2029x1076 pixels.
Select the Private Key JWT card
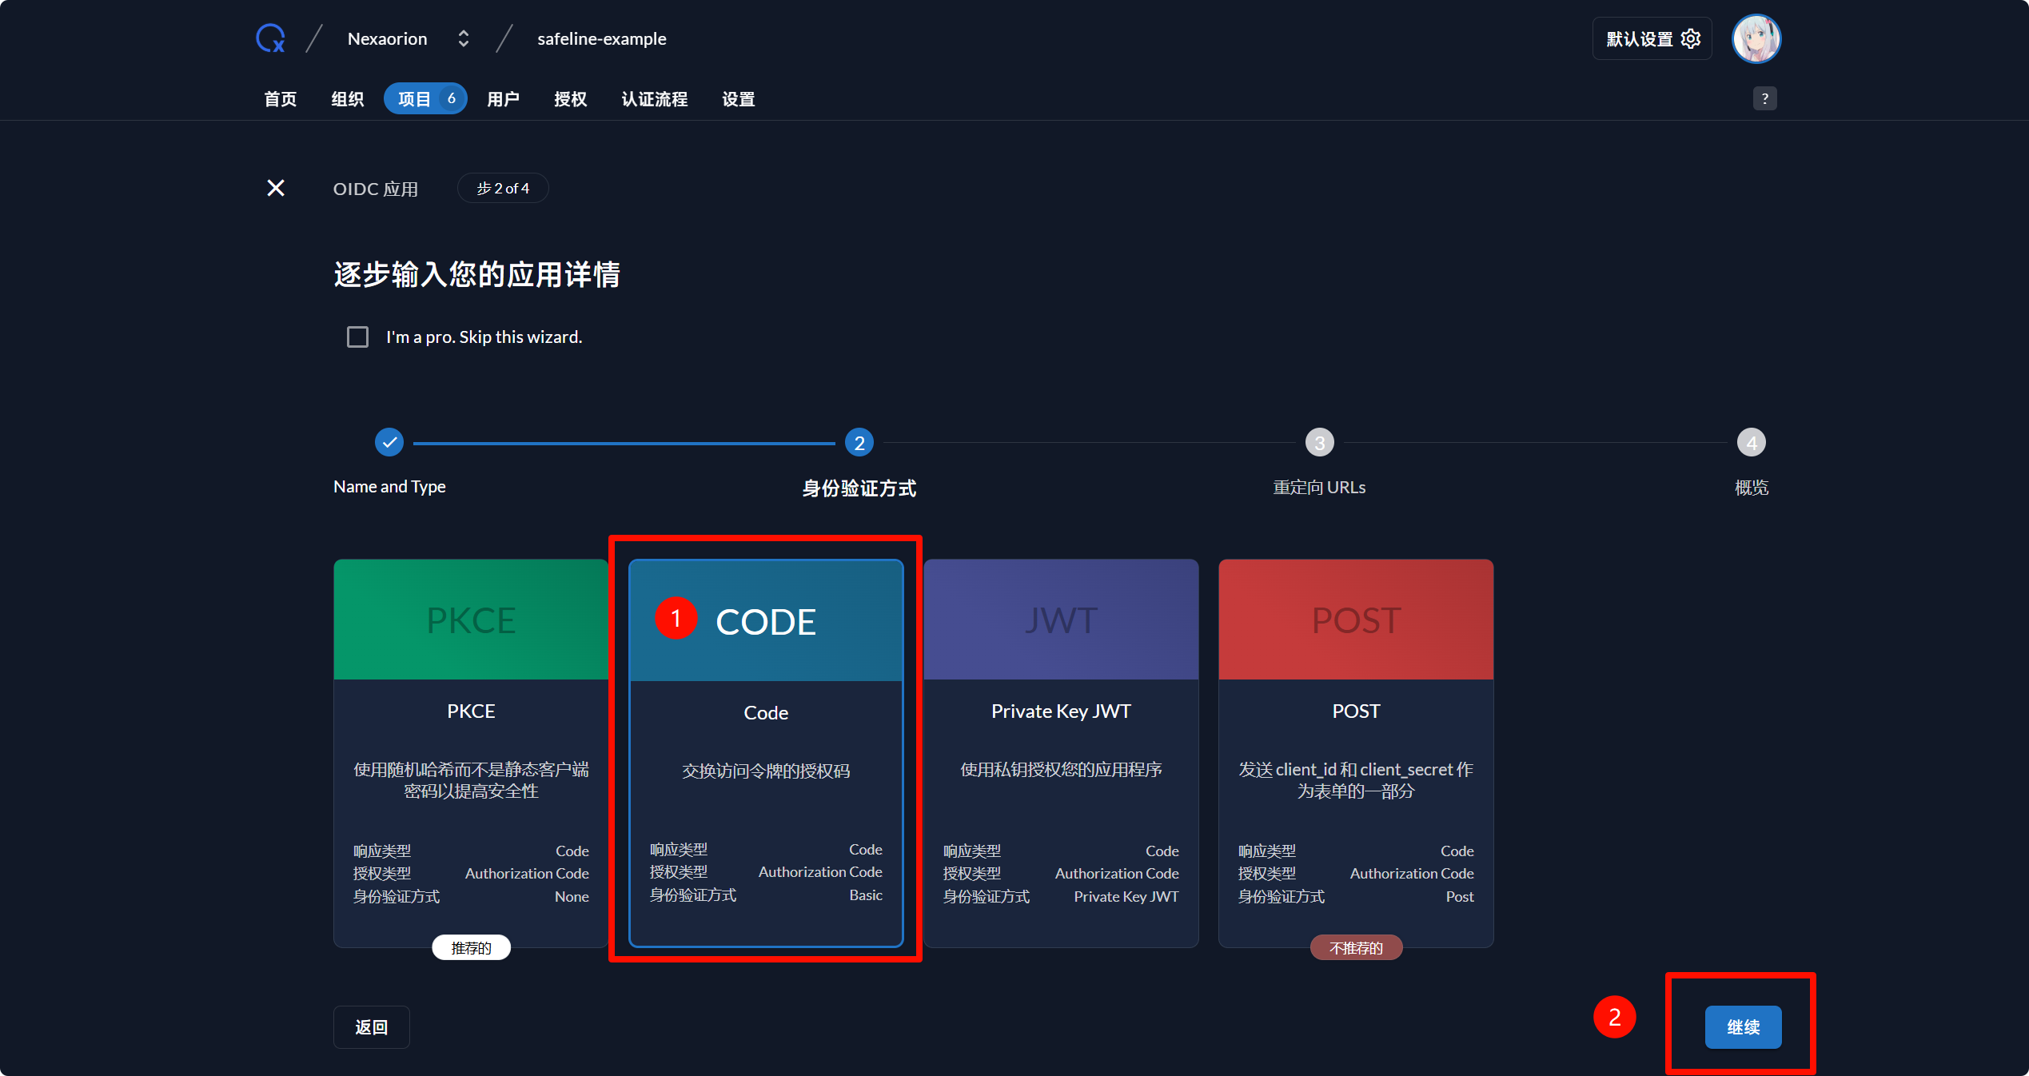point(1061,751)
